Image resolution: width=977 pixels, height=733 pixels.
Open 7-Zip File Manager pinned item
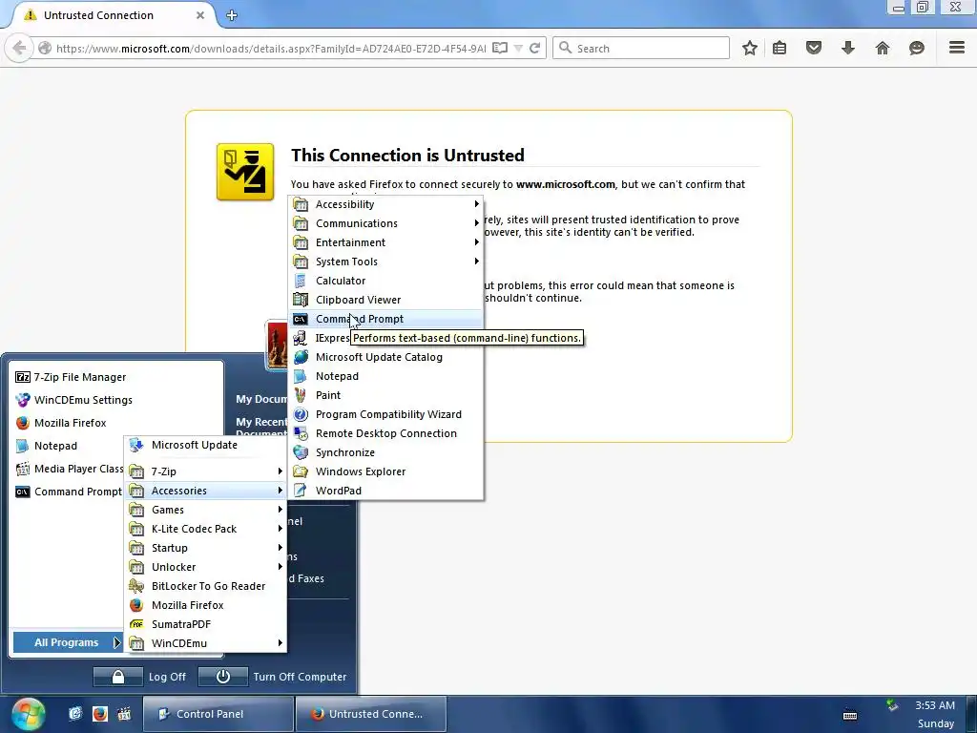coord(116,377)
